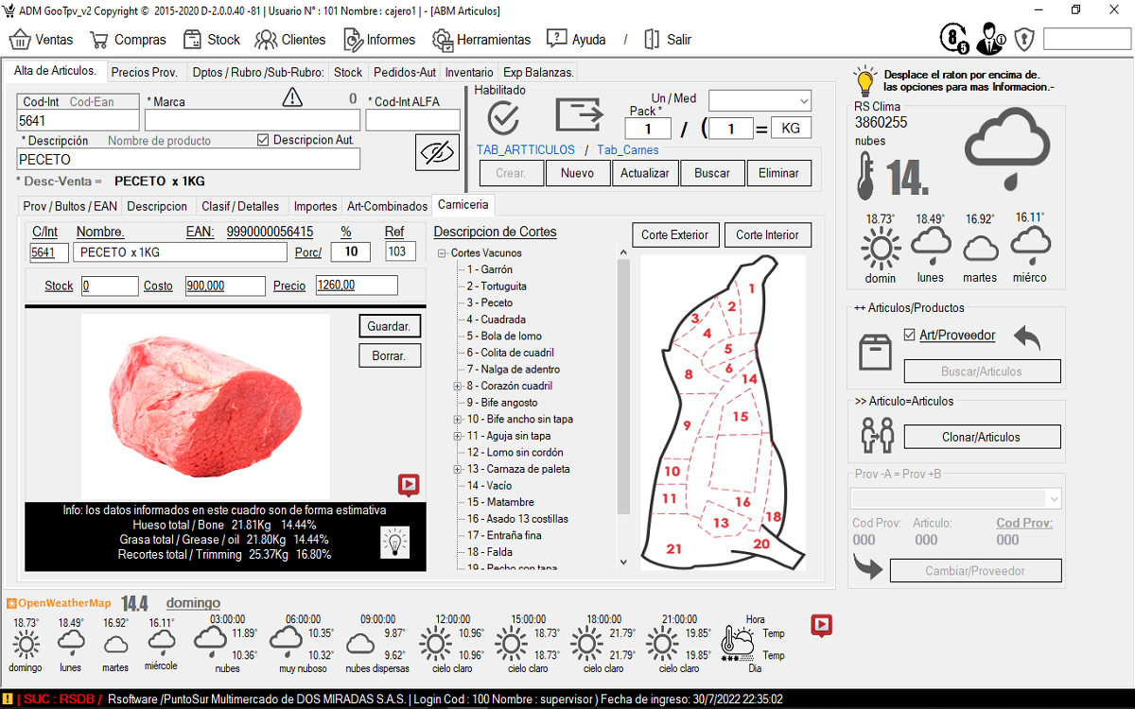Open the Stock menu
This screenshot has width=1135, height=709.
(212, 40)
